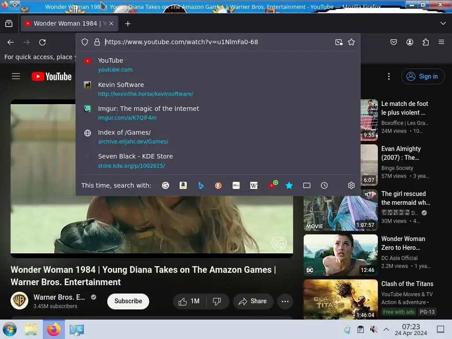Open Wonder Woman Zero to Hero thumbnail

[340, 255]
